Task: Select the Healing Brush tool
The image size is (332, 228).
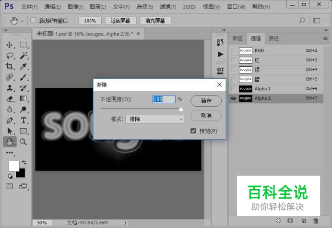Action: [9, 77]
